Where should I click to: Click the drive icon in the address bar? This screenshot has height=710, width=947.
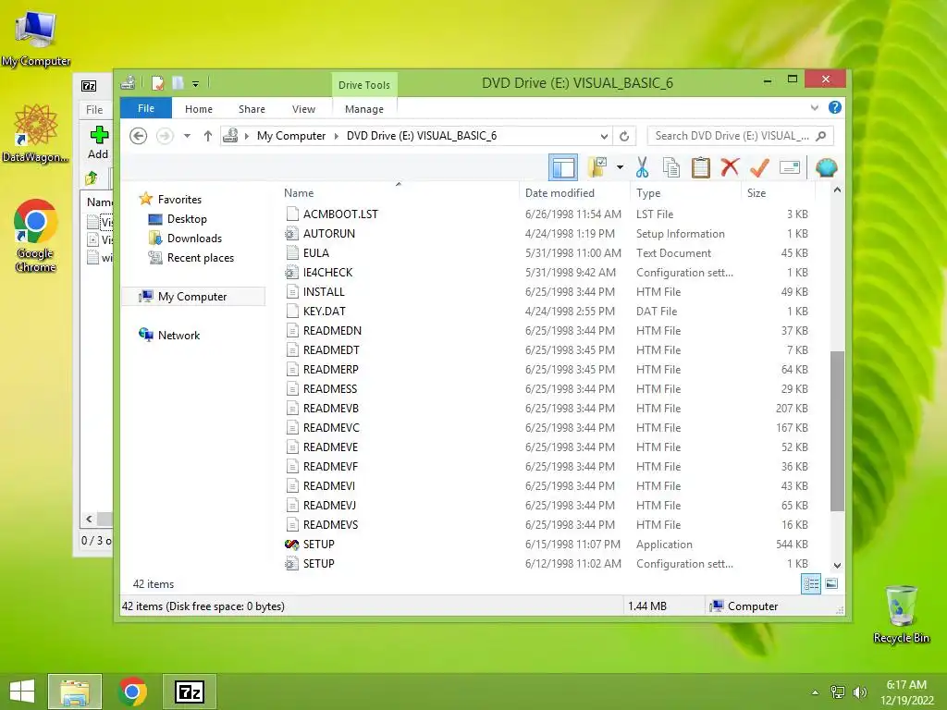click(230, 136)
